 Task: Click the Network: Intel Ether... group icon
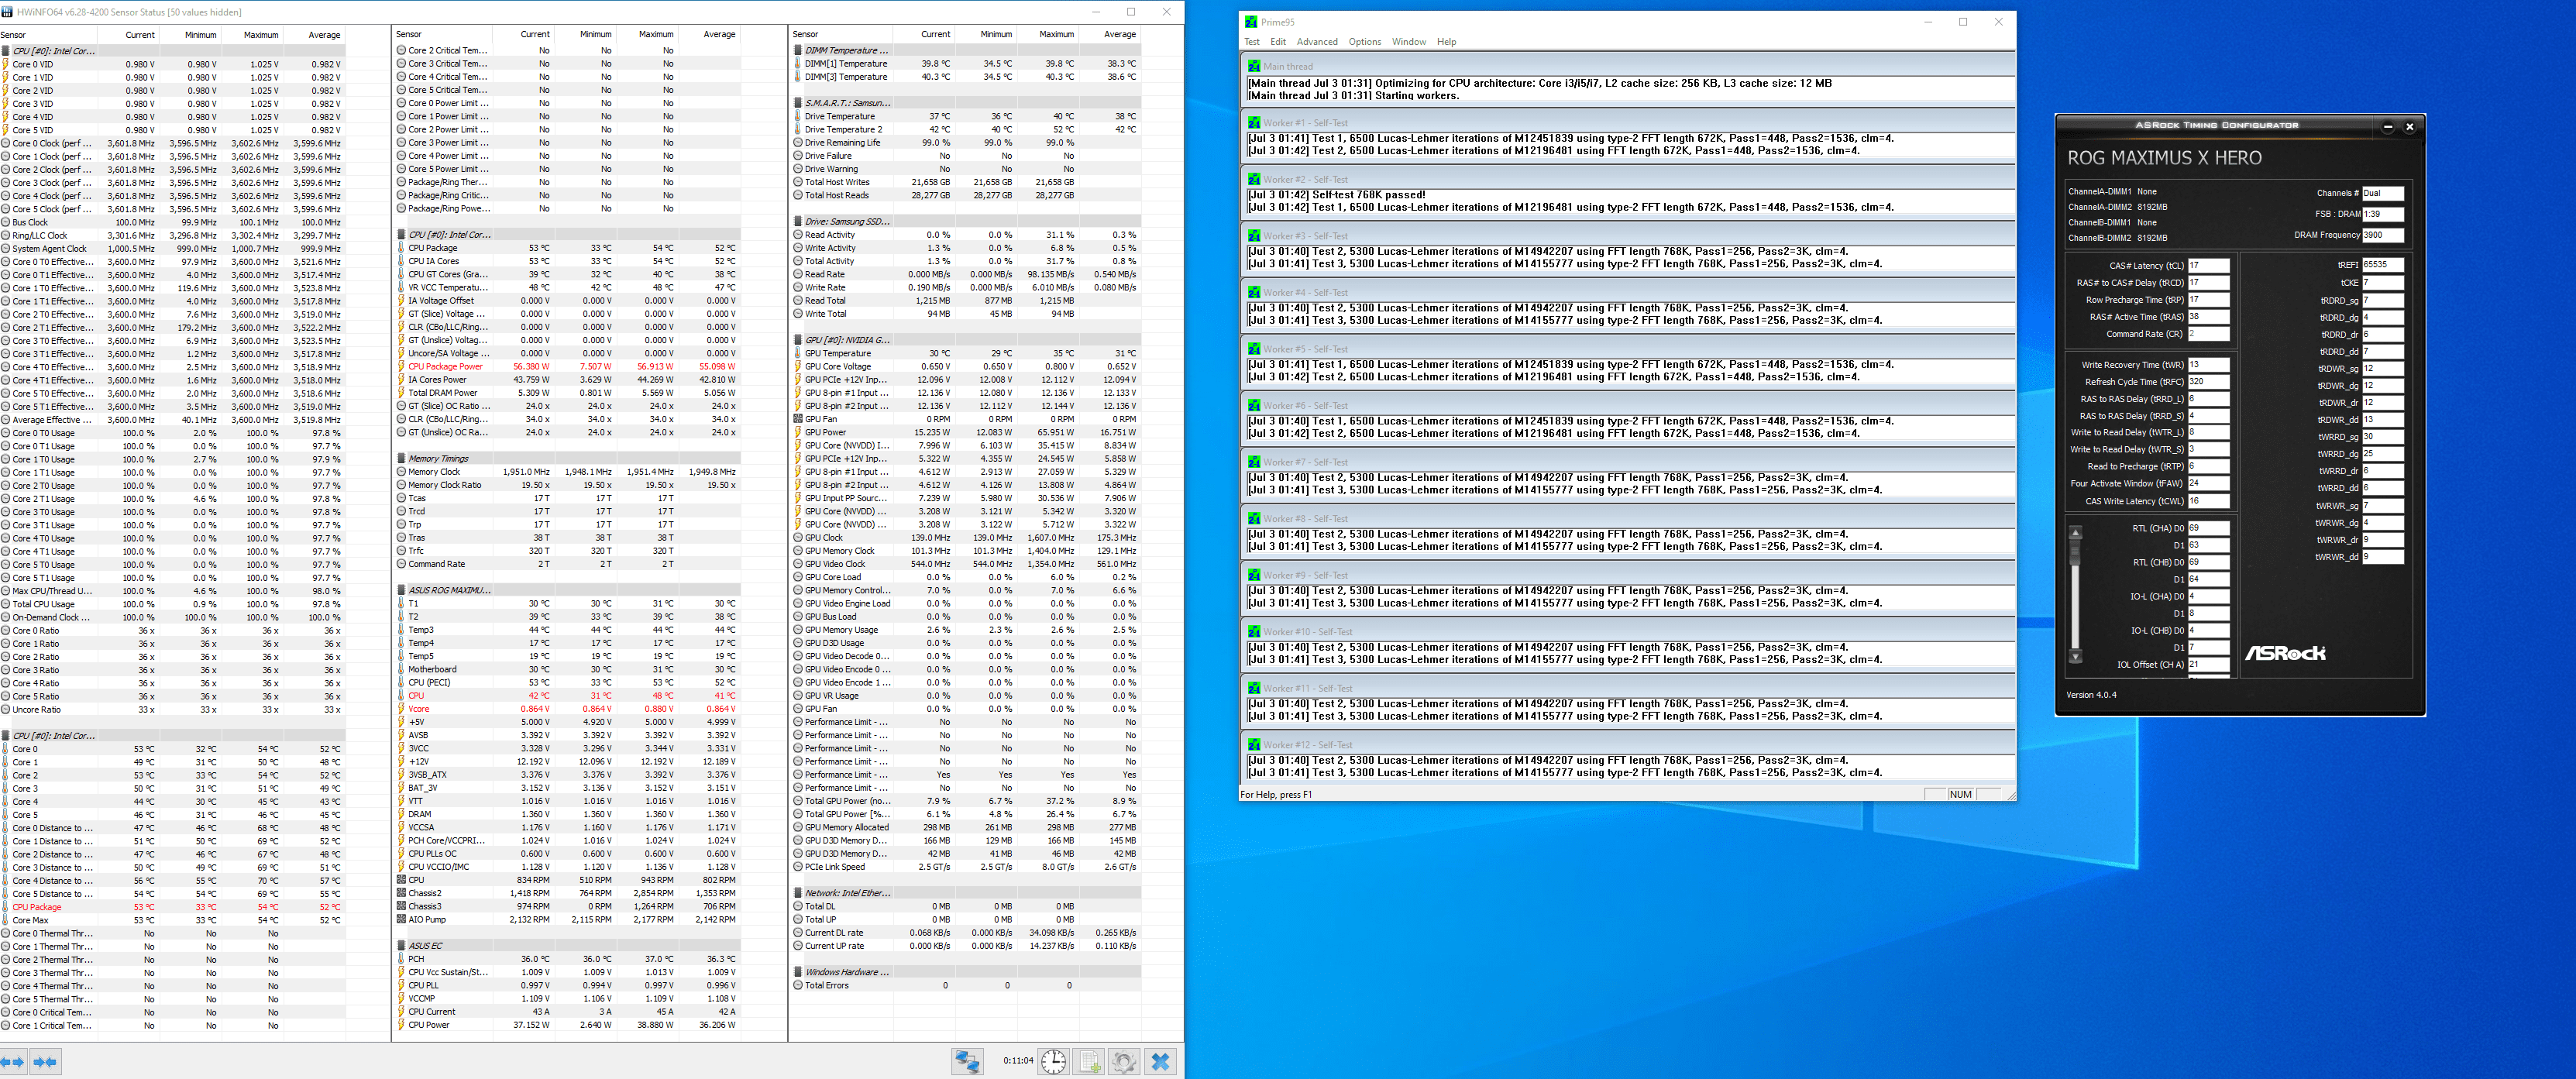tap(797, 893)
